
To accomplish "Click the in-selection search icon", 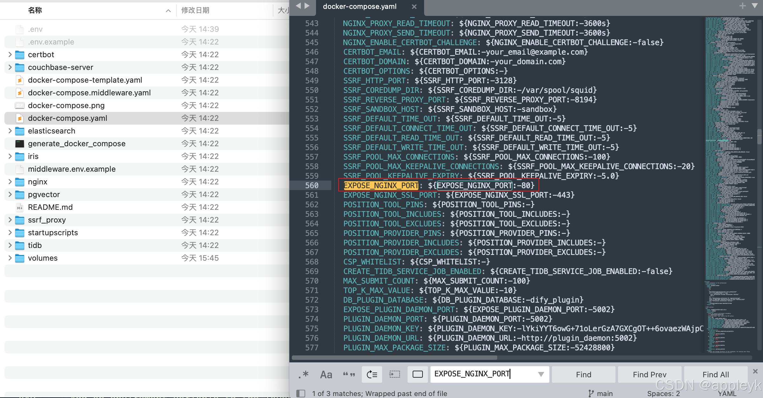I will 395,374.
